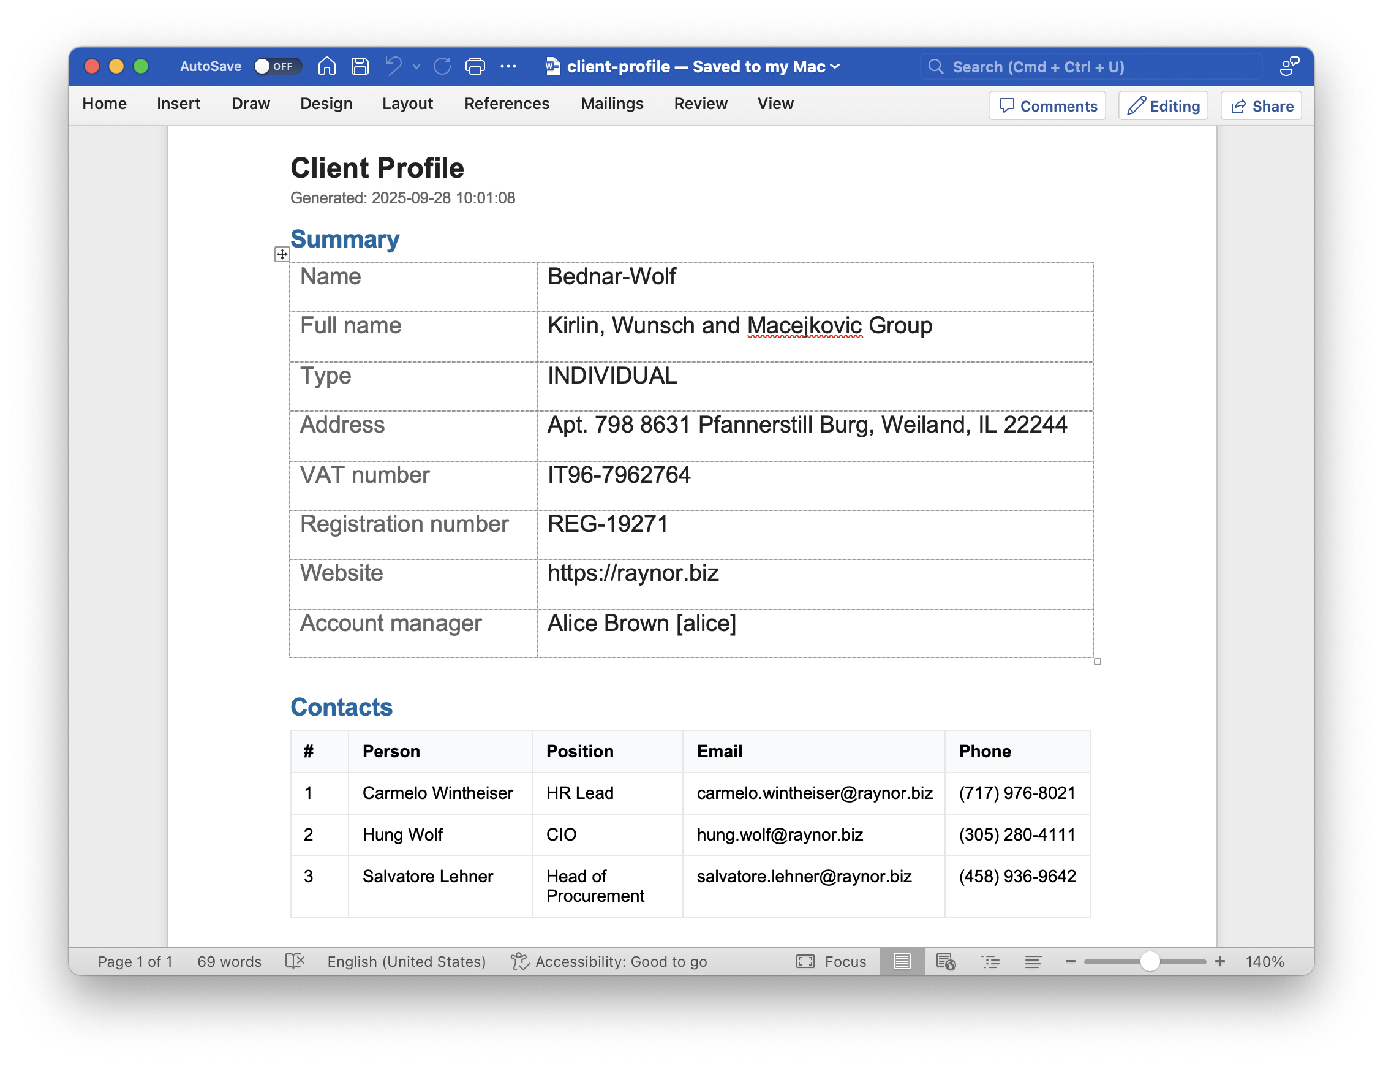Click the spelling proofing book icon
The width and height of the screenshot is (1383, 1066).
(295, 961)
